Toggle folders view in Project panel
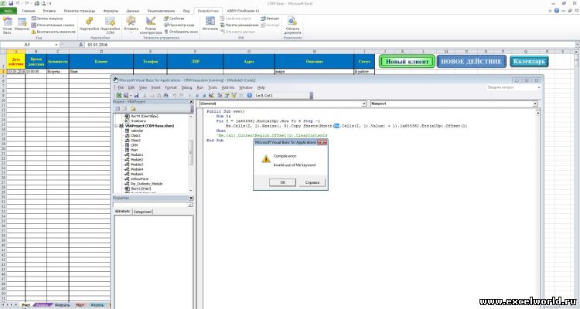The image size is (580, 309). (133, 109)
